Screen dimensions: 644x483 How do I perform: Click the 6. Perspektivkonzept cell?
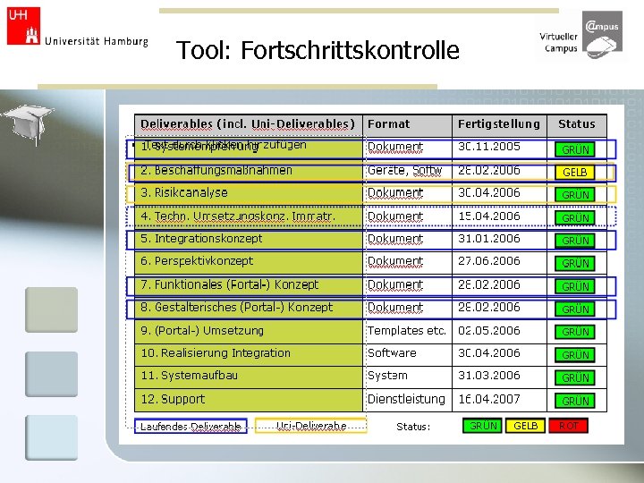tap(249, 262)
